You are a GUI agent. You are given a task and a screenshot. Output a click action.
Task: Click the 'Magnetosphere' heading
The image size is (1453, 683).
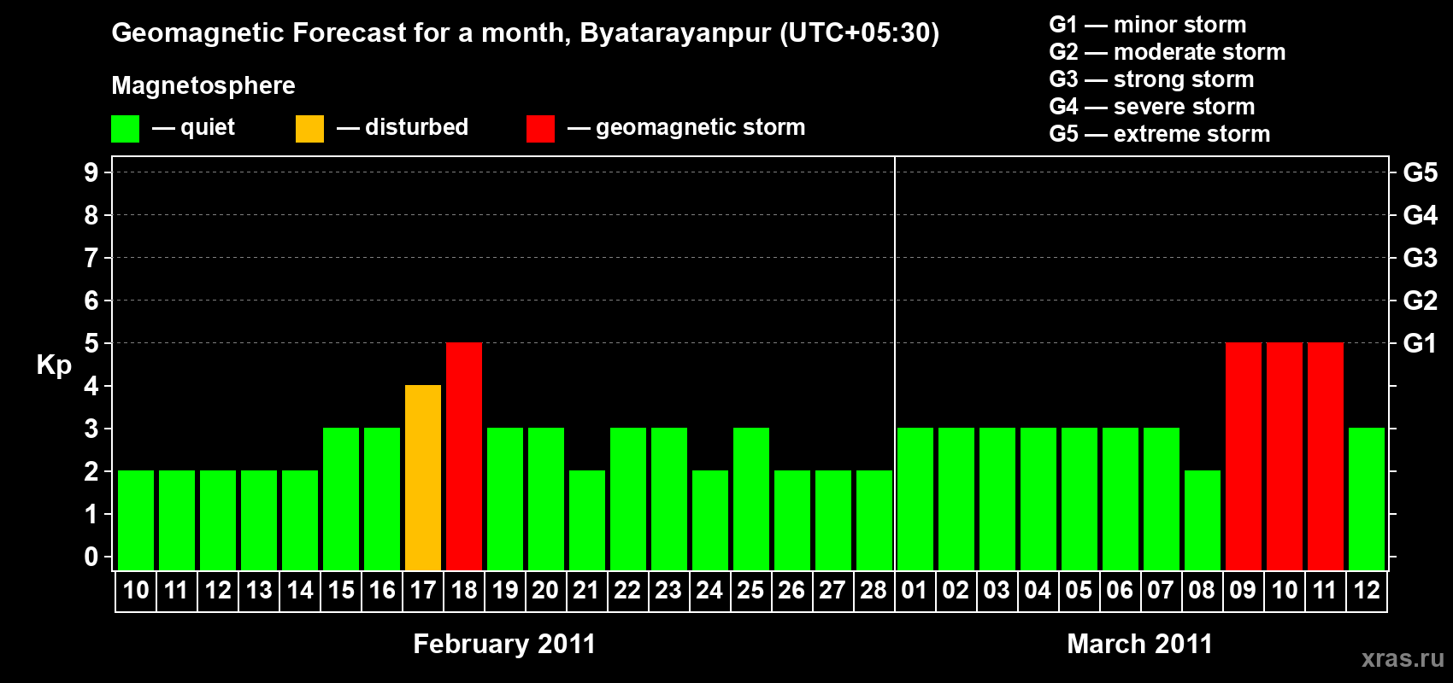pos(203,86)
